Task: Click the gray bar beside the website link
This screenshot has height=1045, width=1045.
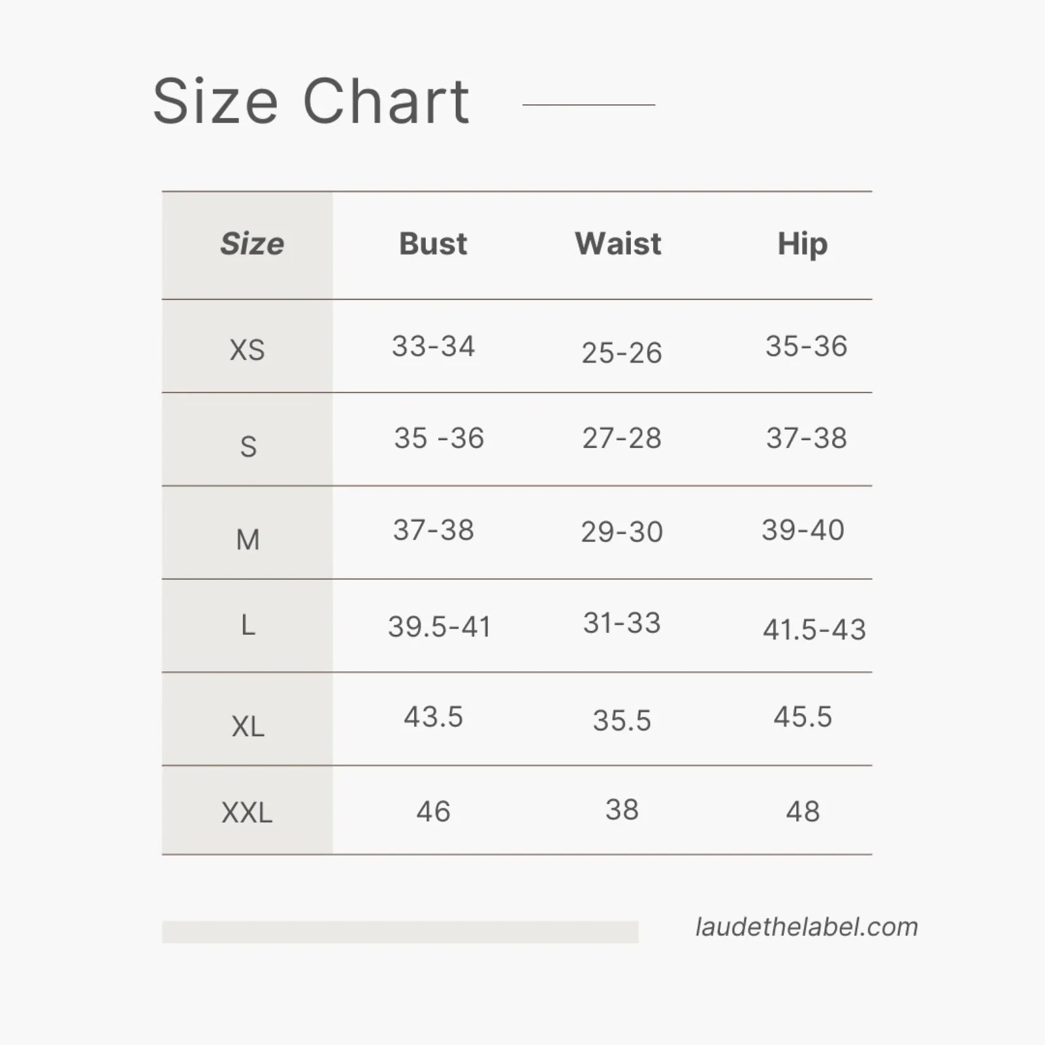Action: (x=400, y=932)
